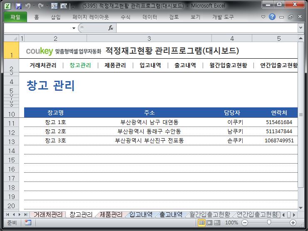
Task: Expand the formula bar with its arrow
Action: (x=301, y=28)
